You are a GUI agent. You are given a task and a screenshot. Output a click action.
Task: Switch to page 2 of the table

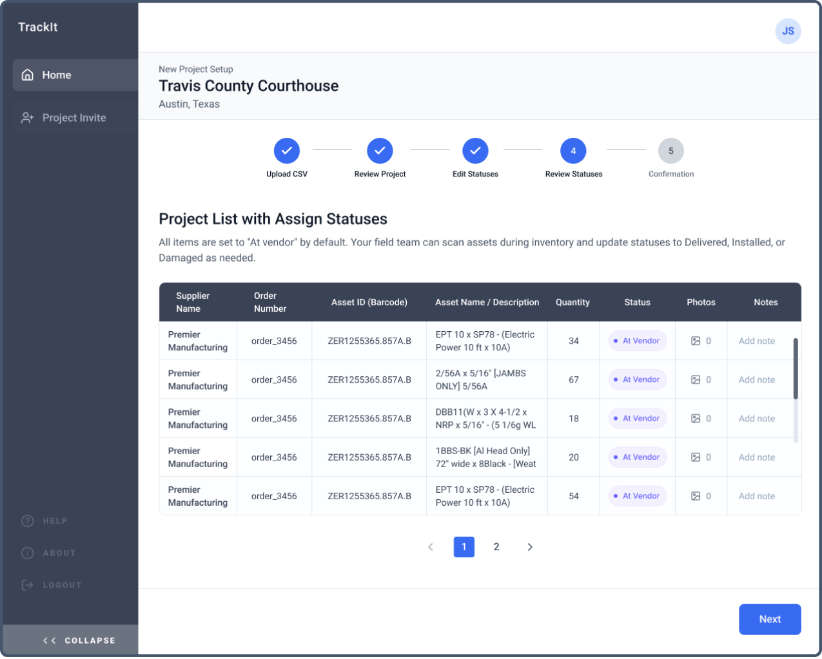point(496,547)
